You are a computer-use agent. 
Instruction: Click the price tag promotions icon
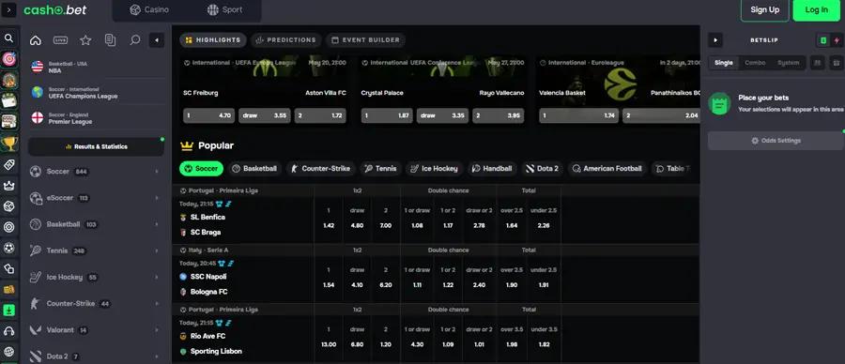[x=8, y=165]
